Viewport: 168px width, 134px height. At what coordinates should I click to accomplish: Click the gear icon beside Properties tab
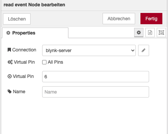(x=8, y=33)
